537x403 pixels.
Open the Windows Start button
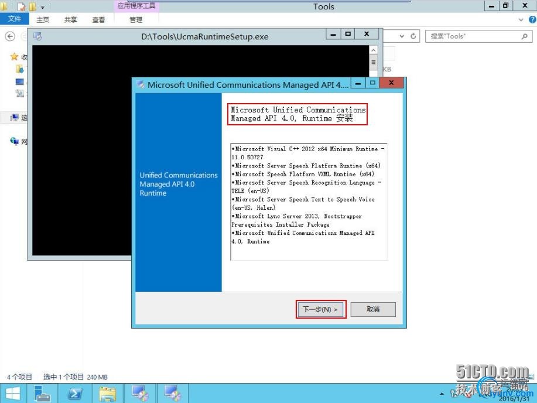tap(12, 394)
